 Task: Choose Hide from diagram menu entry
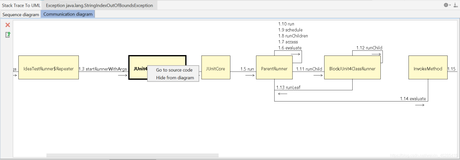click(x=175, y=78)
